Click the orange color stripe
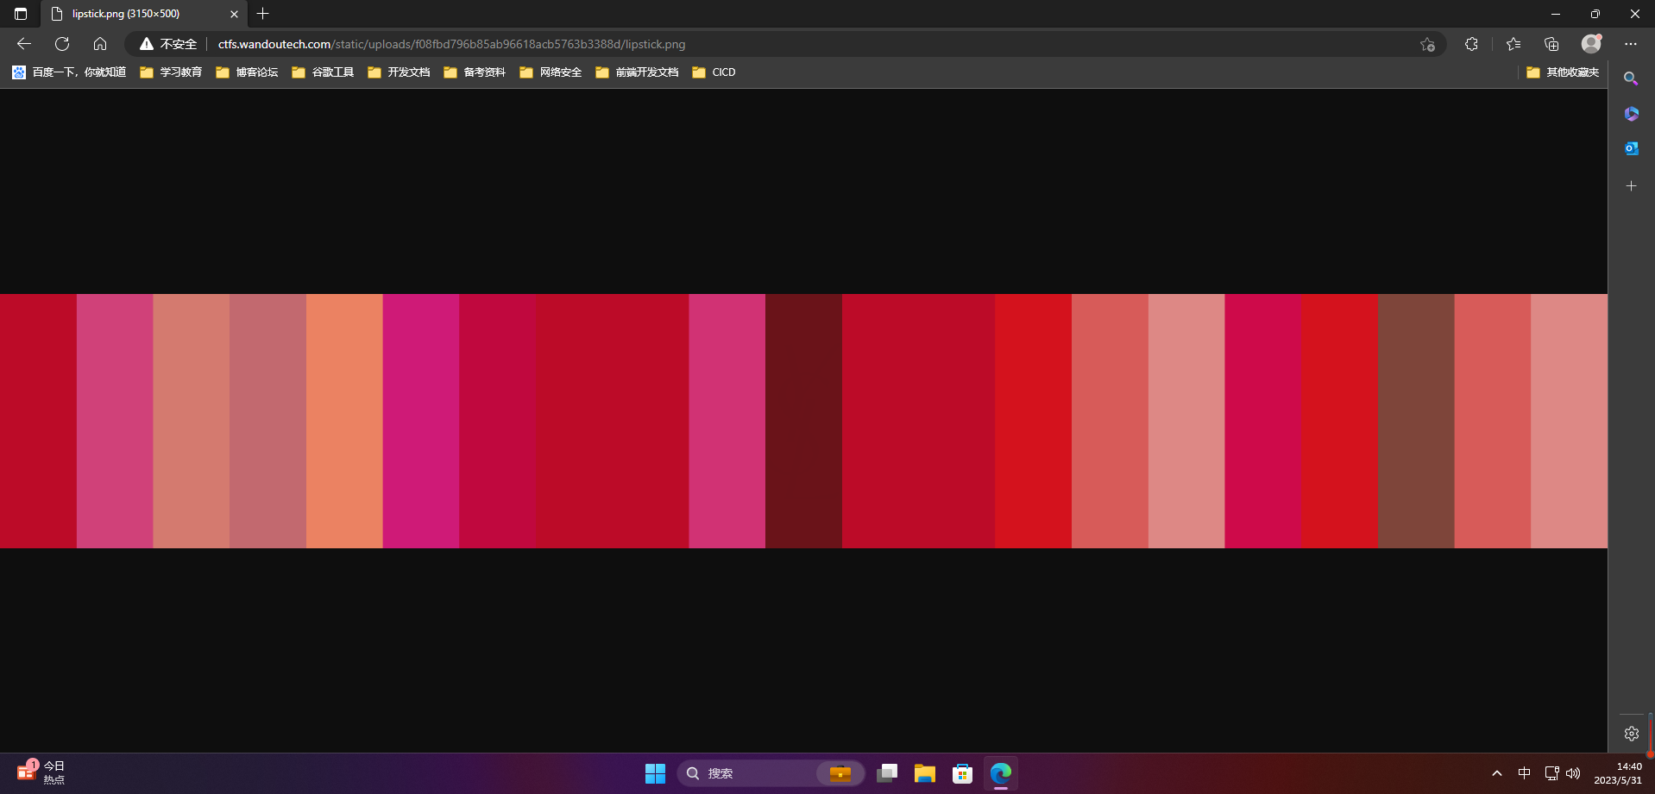 [344, 421]
